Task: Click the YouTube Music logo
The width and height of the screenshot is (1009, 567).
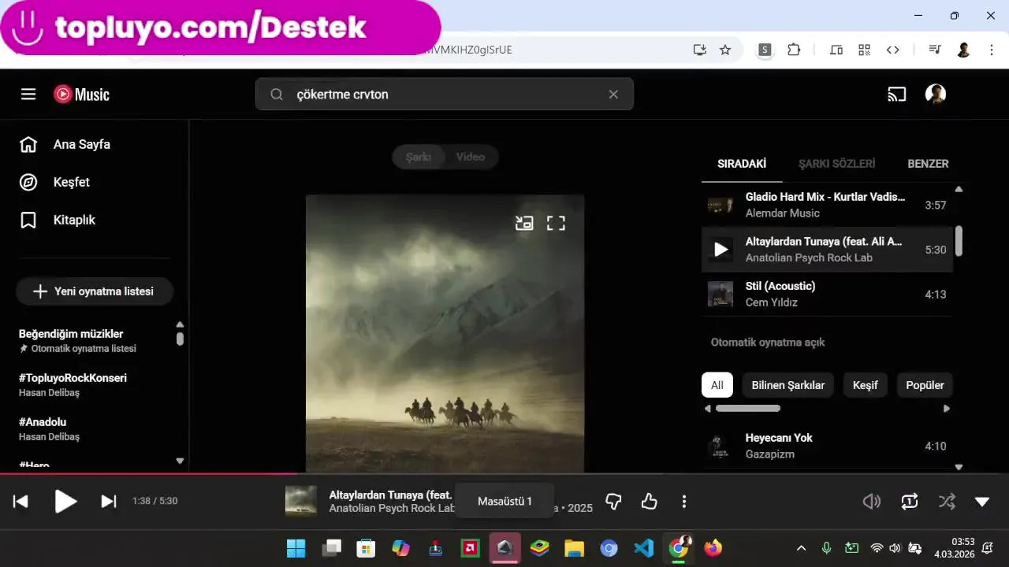Action: [82, 94]
